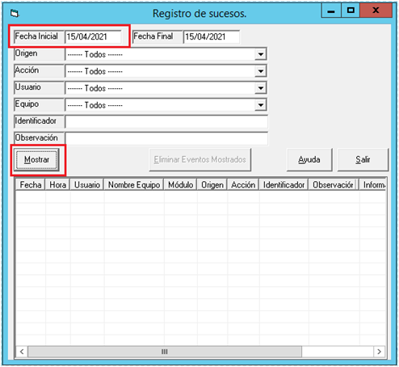Click into the Identificador text field
Viewport: 399px width, 367px height.
166,122
